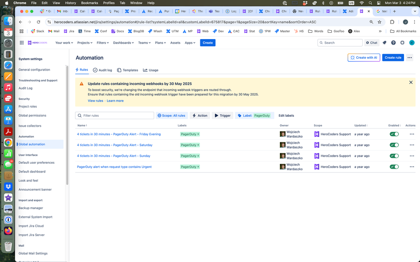420x262 pixels.
Task: Open the PagerDuty bookmark labeled Wlash
Action: [155, 31]
